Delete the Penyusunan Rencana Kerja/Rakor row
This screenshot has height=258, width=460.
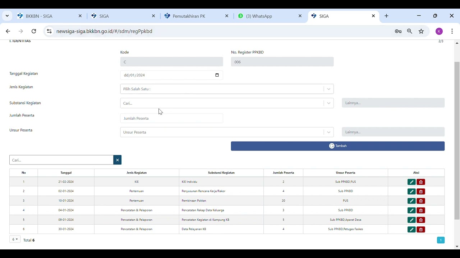[421, 191]
